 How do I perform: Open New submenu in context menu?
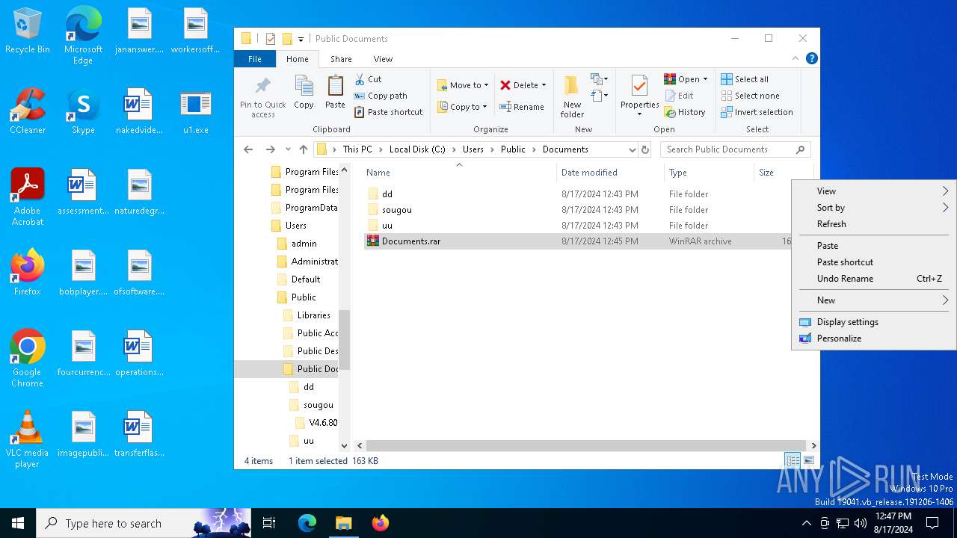(873, 300)
